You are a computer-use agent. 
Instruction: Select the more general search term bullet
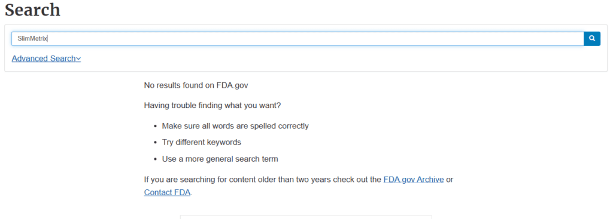coord(220,159)
